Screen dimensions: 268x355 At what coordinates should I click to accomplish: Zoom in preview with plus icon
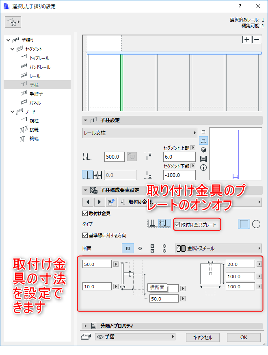pyautogui.click(x=247, y=39)
